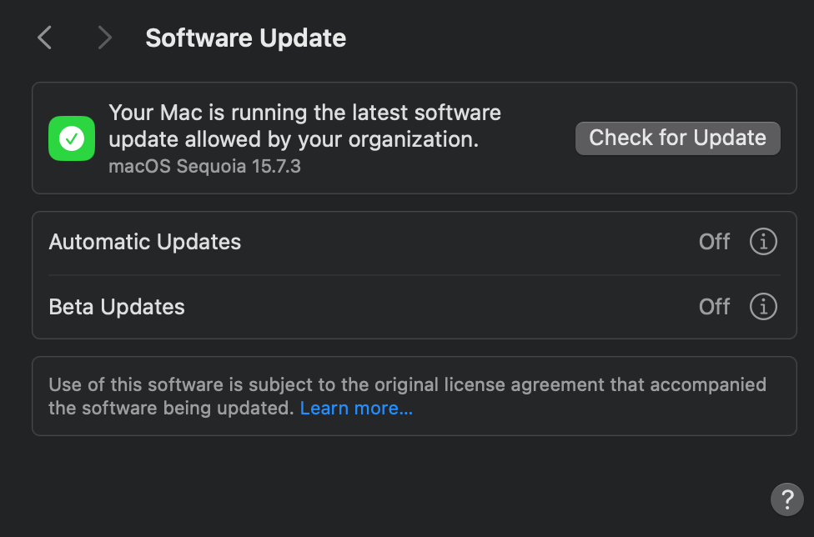Click the license agreement notice panel
The height and width of the screenshot is (537, 814).
pos(415,395)
